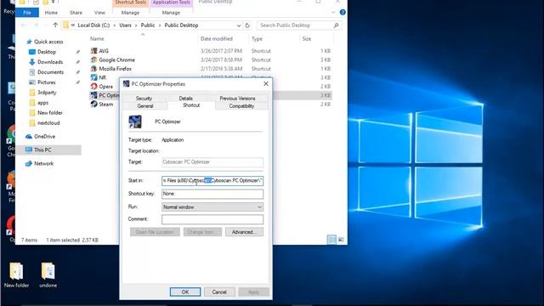The width and height of the screenshot is (544, 306).
Task: Open the Security tab
Action: point(144,99)
